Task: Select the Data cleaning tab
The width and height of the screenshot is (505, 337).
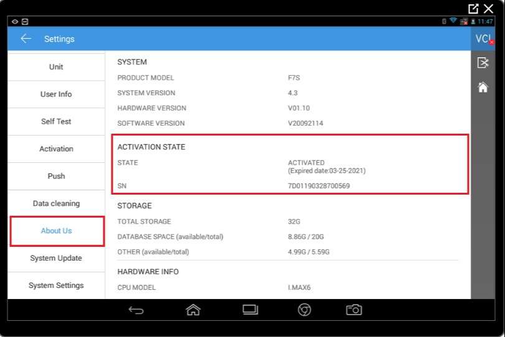Action: click(x=56, y=203)
